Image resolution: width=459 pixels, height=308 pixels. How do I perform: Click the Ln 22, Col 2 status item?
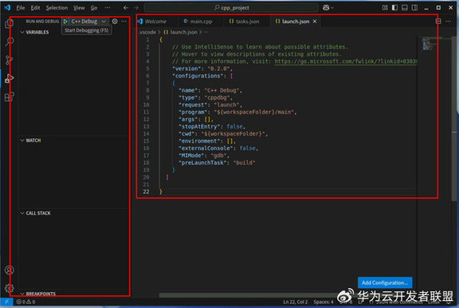coord(296,302)
